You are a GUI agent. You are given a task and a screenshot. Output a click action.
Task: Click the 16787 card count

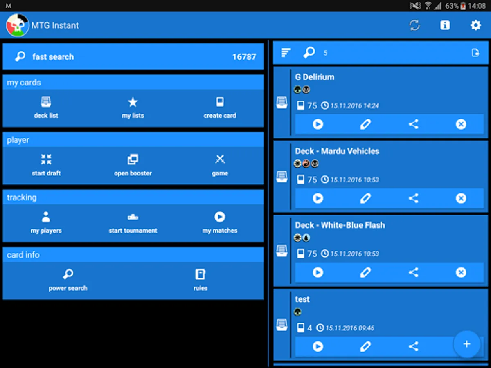(244, 57)
